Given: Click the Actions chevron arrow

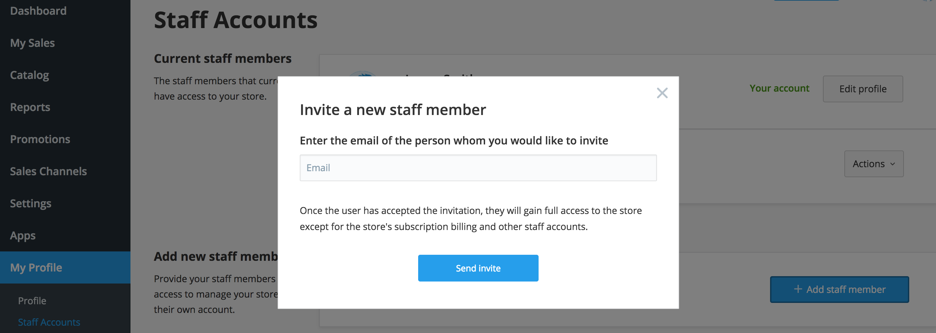Looking at the screenshot, I should pos(893,164).
